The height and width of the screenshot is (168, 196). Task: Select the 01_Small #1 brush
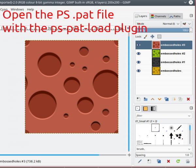[155, 128]
